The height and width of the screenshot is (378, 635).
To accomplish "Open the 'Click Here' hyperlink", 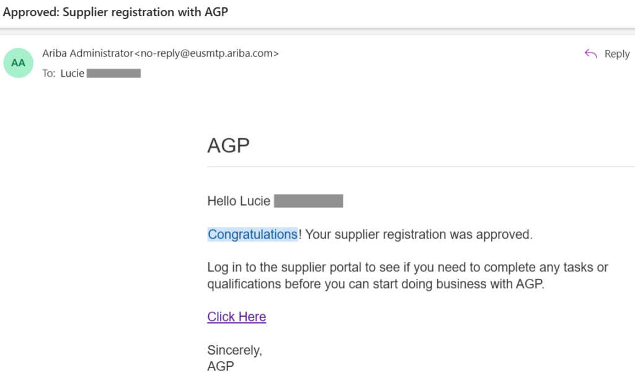I will pos(236,317).
